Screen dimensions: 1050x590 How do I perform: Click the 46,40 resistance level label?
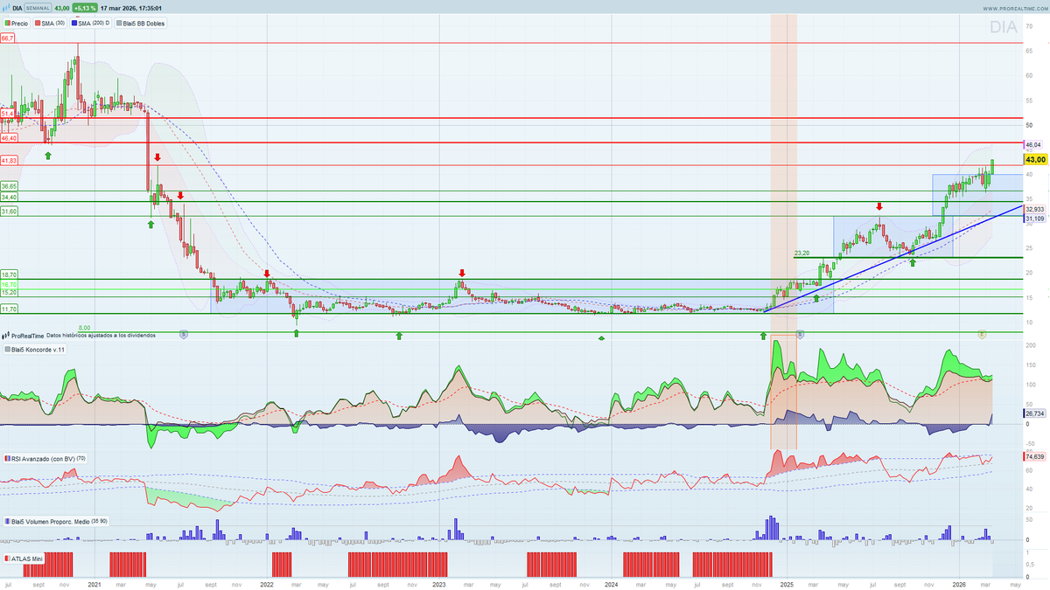[10, 138]
